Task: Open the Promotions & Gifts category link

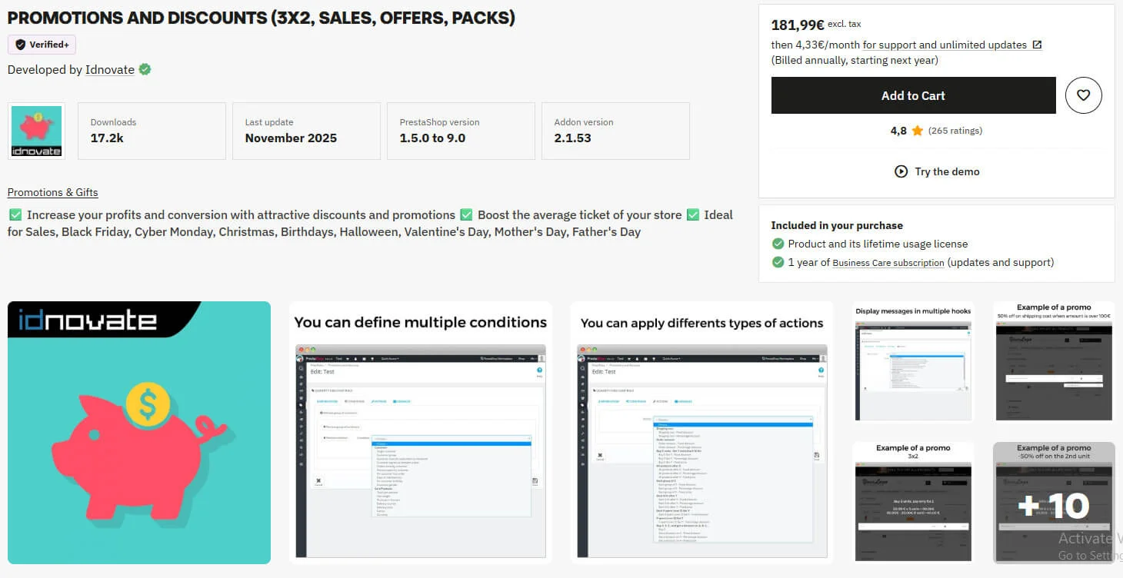Action: click(x=52, y=192)
